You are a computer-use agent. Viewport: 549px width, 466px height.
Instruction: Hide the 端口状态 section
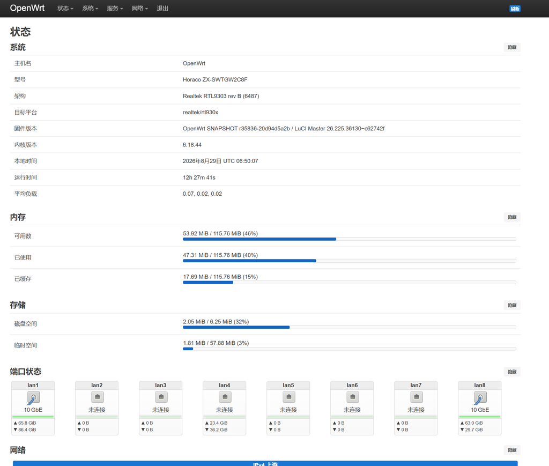(512, 372)
